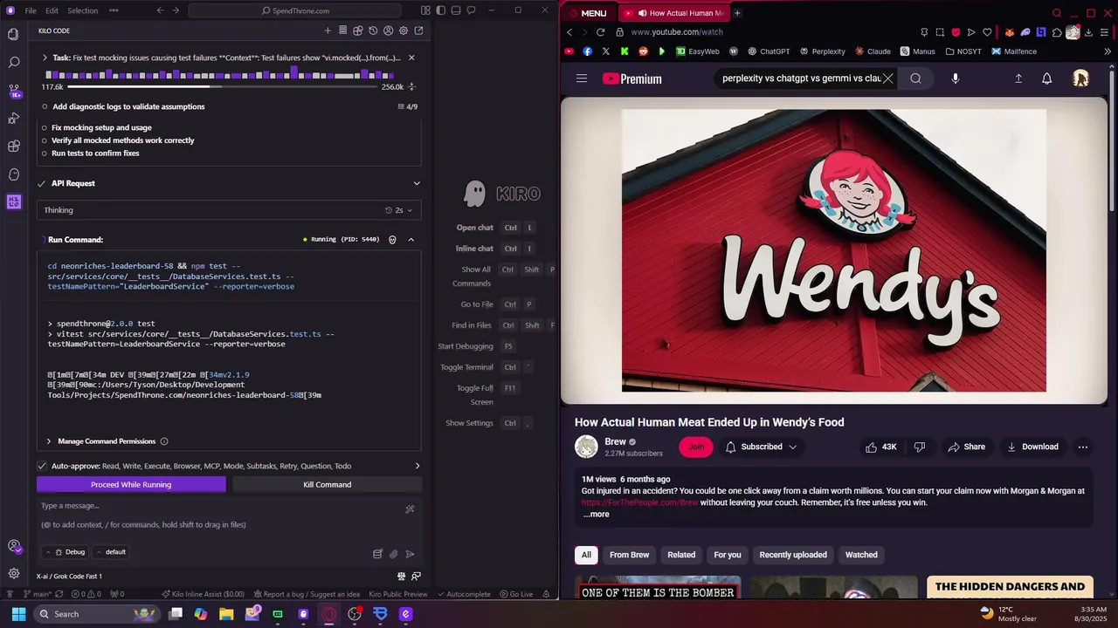Click Kill Command button
Viewport: 1118px width, 628px height.
point(328,485)
